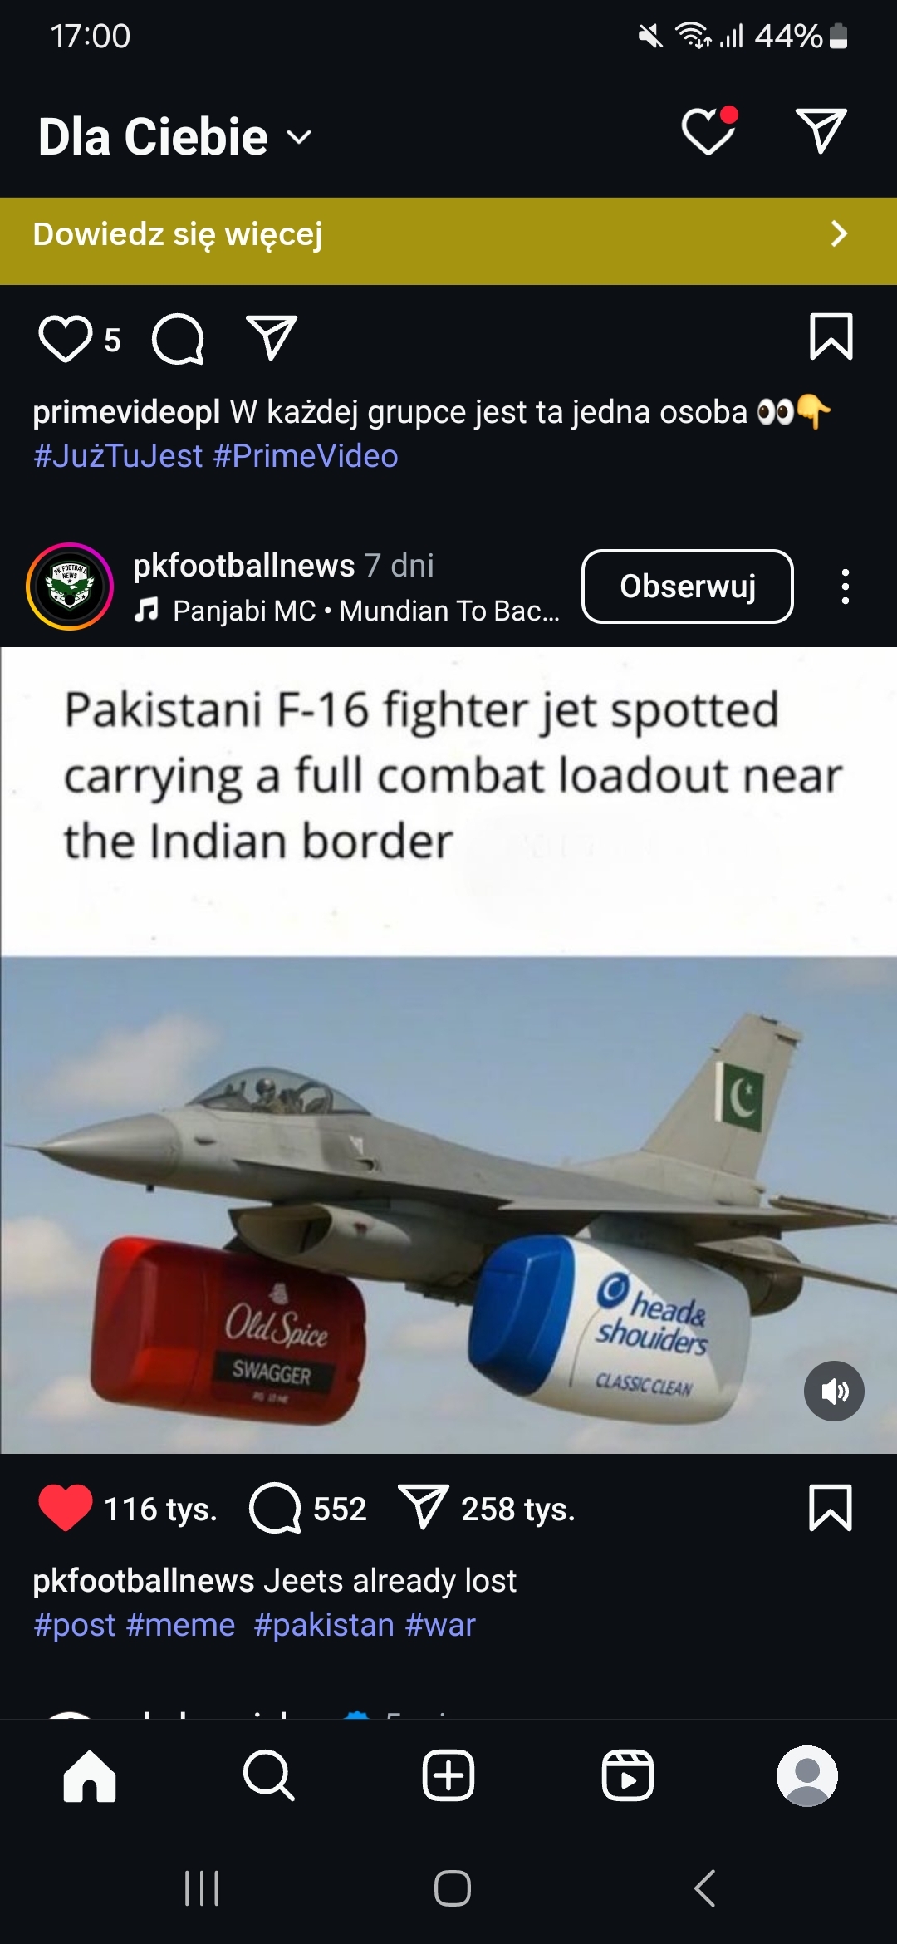Share the pkfootballnews post with 258 tys.
Viewport: 897px width, 1944px height.
[x=424, y=1506]
